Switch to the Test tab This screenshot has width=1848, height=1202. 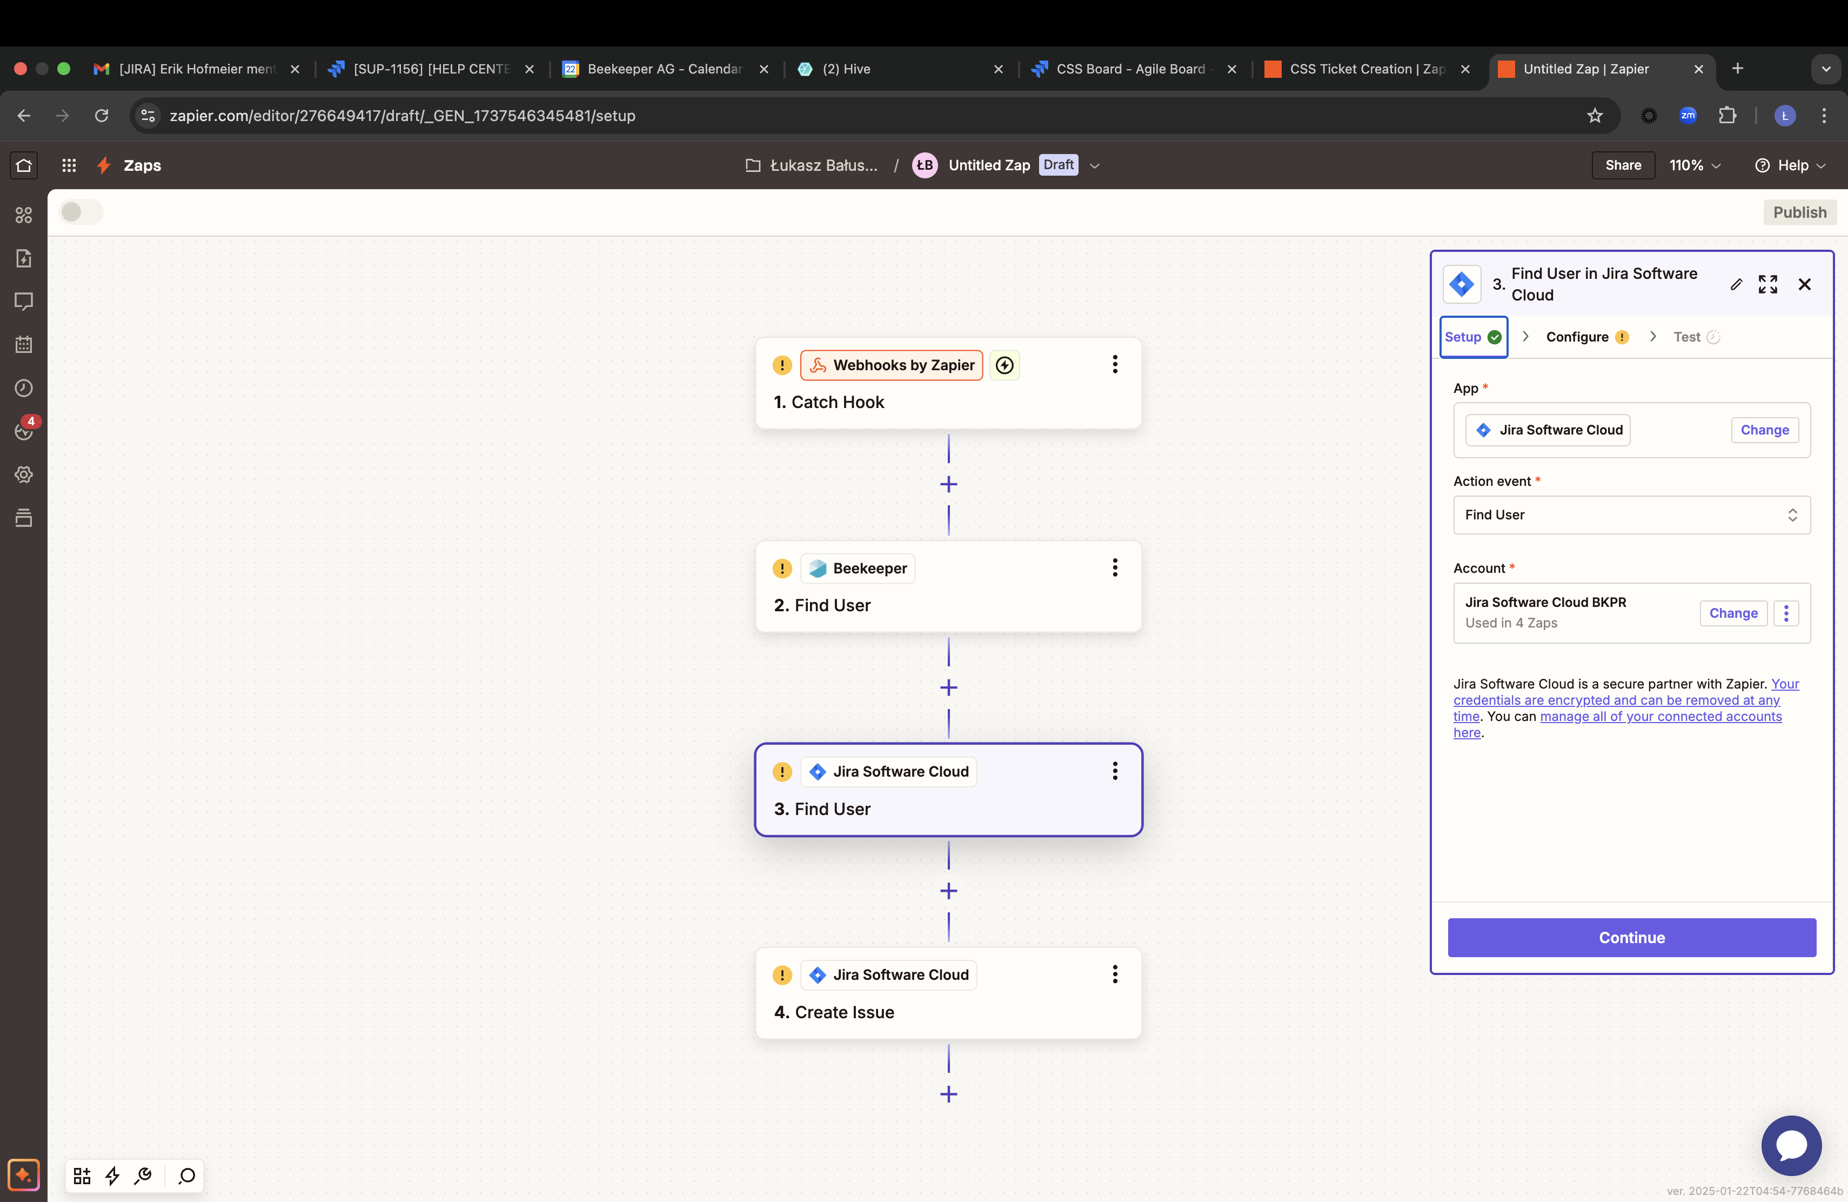[1697, 337]
